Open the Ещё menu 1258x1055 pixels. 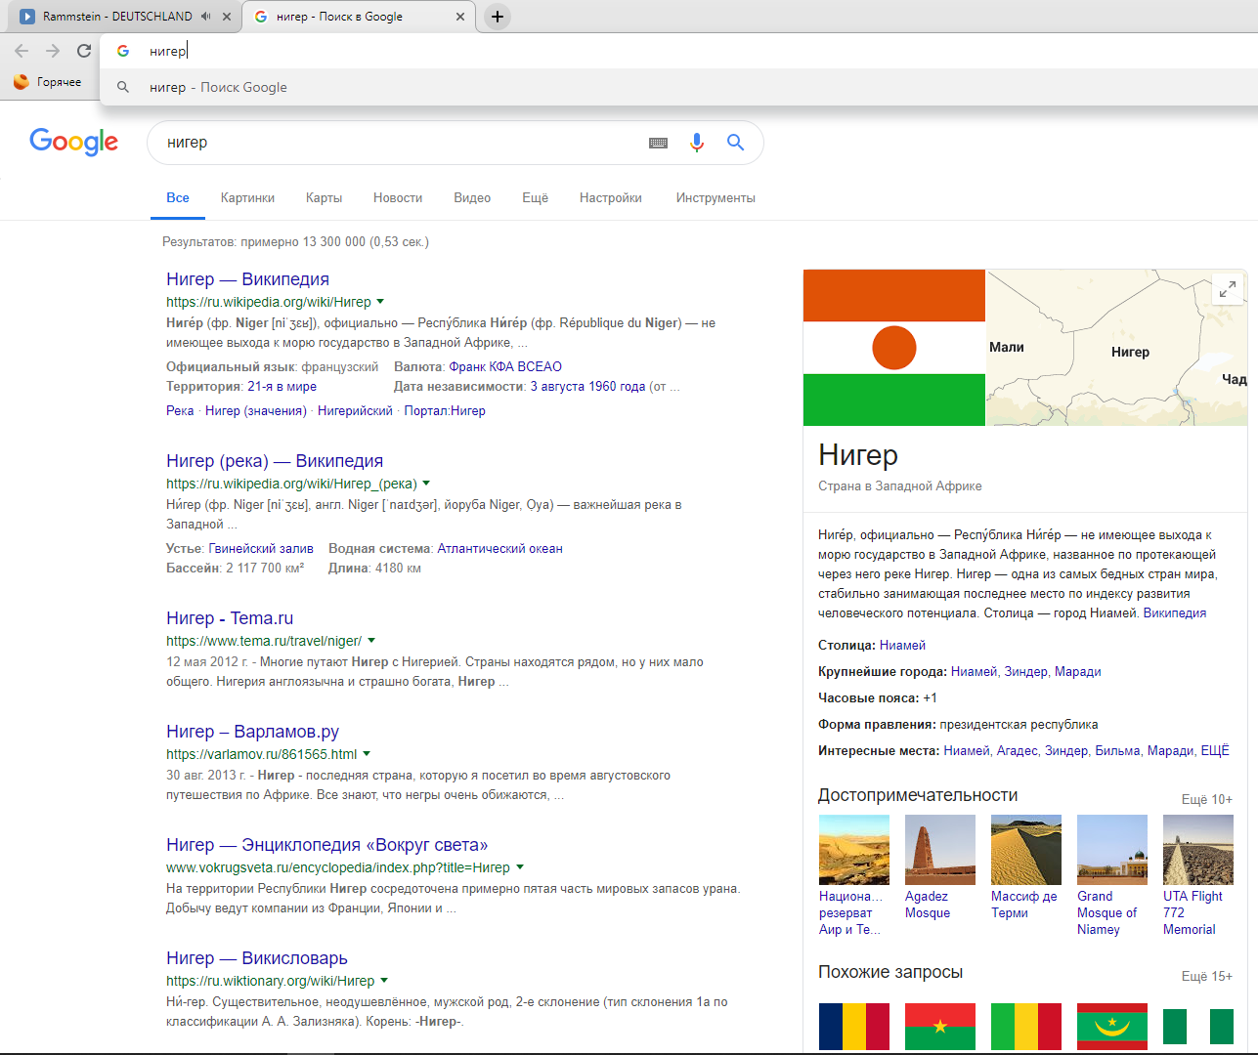(535, 197)
